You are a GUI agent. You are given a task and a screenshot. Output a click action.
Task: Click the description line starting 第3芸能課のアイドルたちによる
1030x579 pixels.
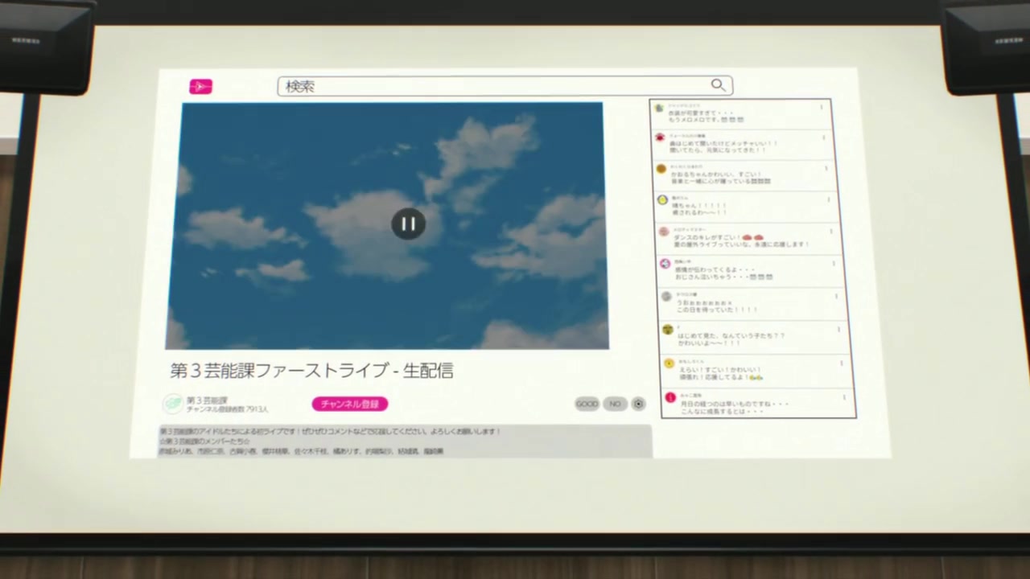click(330, 431)
